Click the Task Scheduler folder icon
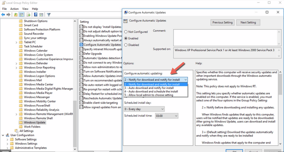The width and height of the screenshot is (284, 152). point(21,46)
